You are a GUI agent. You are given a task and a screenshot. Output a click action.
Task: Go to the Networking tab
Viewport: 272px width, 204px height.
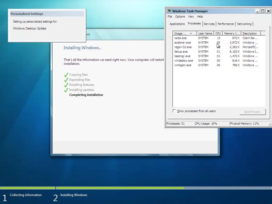(x=244, y=24)
